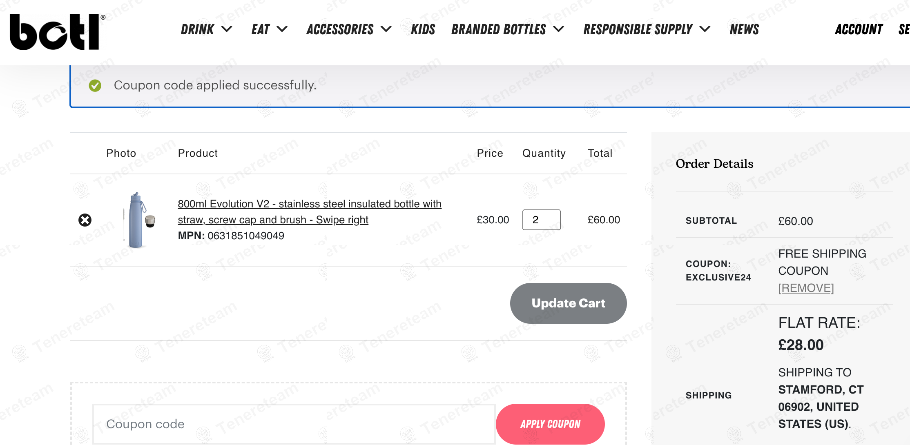This screenshot has width=910, height=445.
Task: Expand the Accessories menu chevron
Action: click(386, 29)
